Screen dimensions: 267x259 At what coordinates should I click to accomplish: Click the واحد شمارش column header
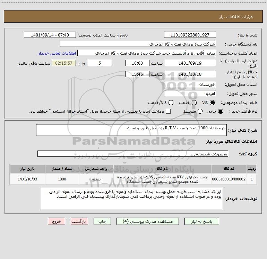point(96,169)
